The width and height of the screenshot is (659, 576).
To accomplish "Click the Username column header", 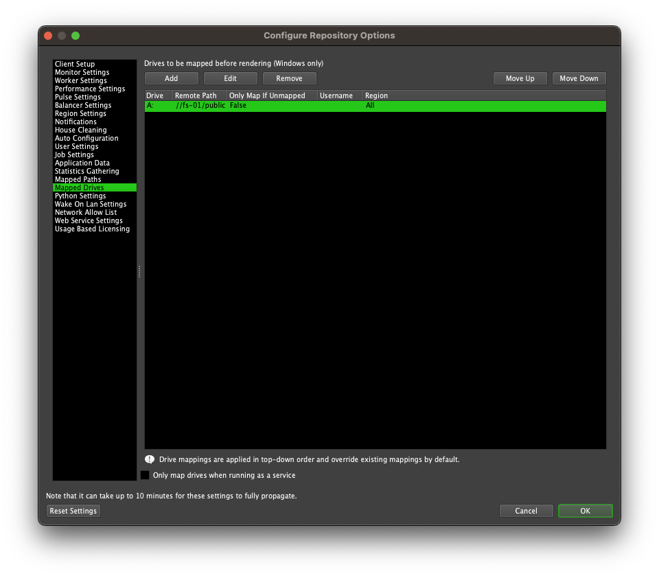I will tap(340, 95).
